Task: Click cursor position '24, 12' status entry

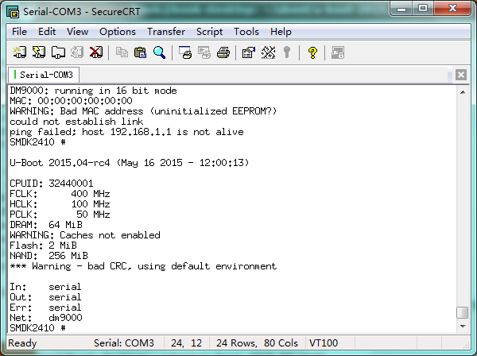Action: point(187,343)
